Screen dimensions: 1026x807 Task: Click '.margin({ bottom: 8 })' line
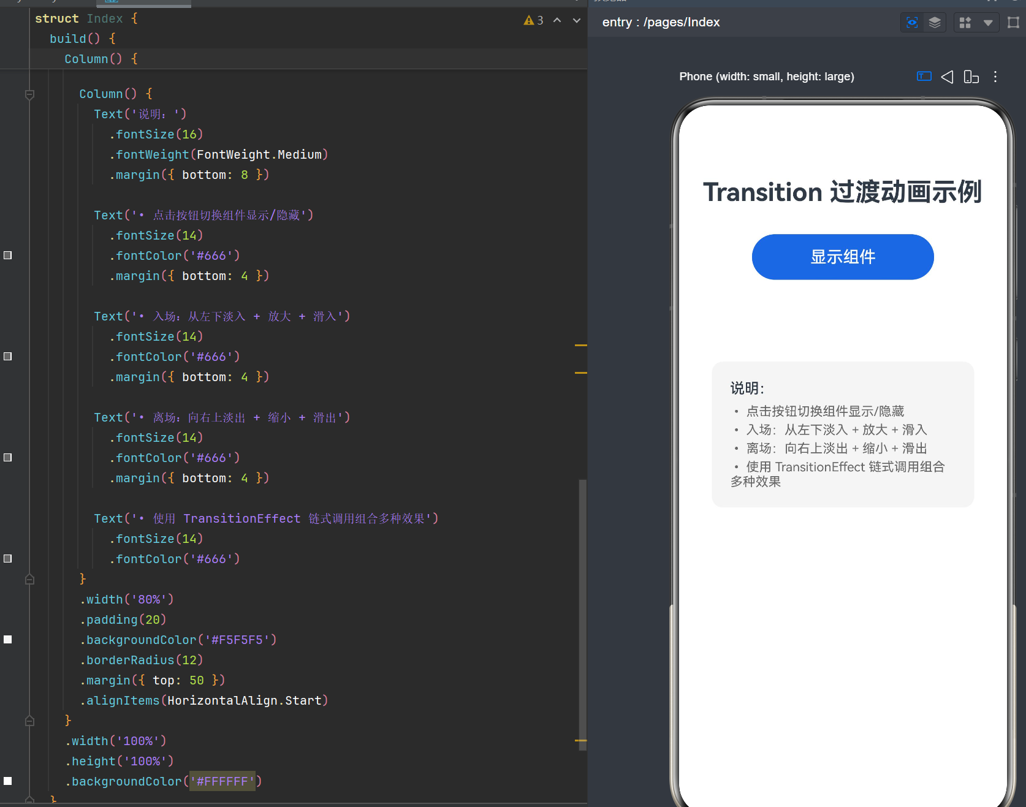pyautogui.click(x=189, y=175)
